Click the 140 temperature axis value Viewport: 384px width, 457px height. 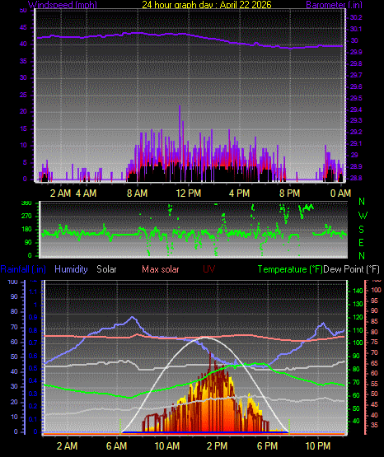pyautogui.click(x=358, y=291)
